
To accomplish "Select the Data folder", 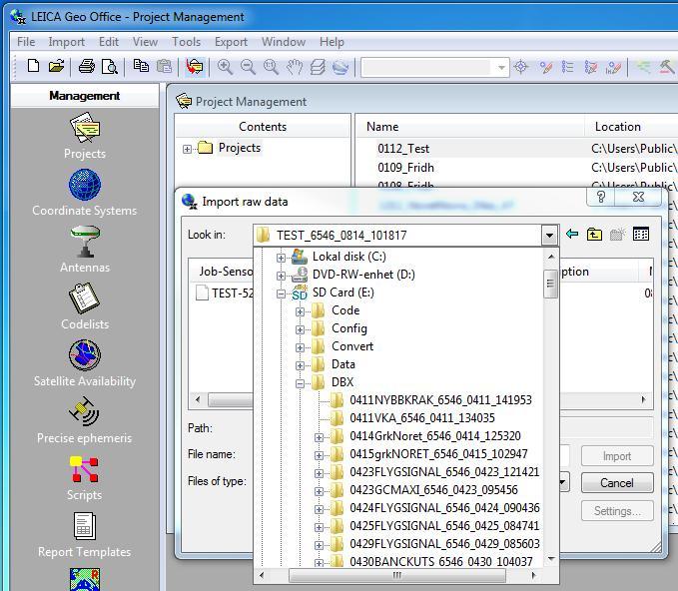I will [343, 364].
